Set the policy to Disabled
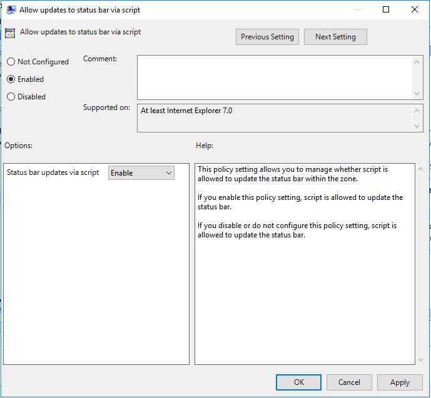This screenshot has width=431, height=398. click(11, 97)
